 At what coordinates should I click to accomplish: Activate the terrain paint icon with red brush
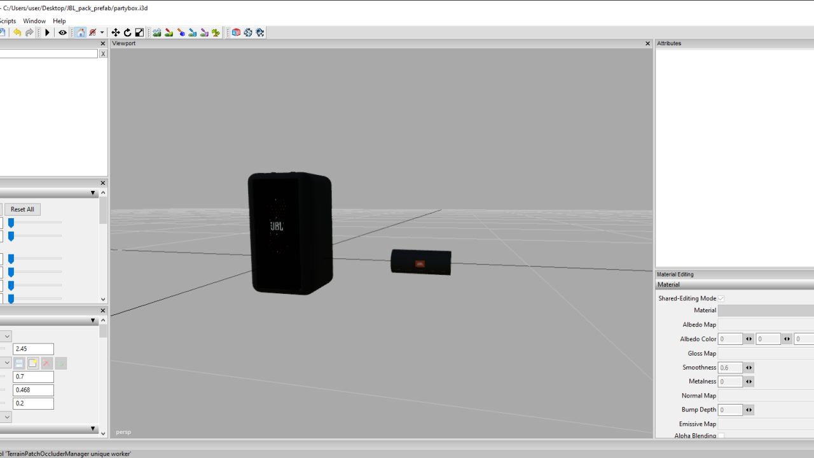pos(169,32)
